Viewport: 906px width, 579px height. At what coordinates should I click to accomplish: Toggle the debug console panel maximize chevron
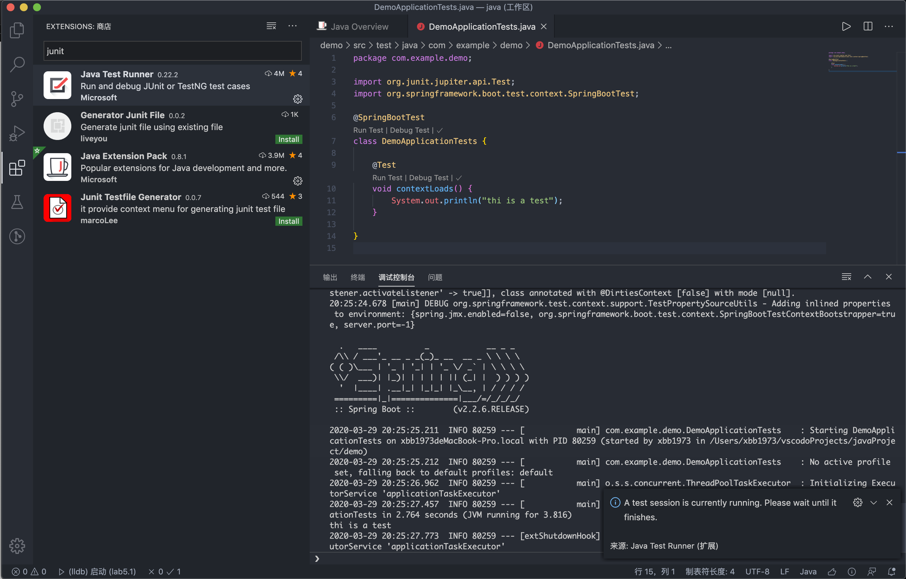(x=867, y=277)
